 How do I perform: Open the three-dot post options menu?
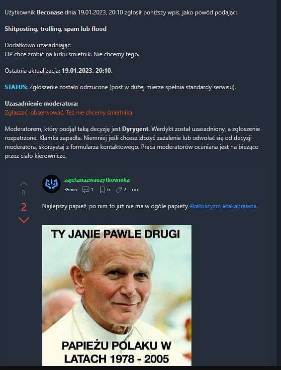tap(135, 190)
